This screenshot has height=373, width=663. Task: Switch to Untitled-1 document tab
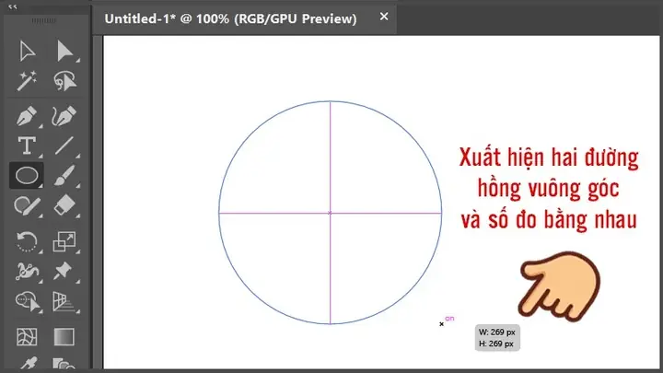[230, 18]
